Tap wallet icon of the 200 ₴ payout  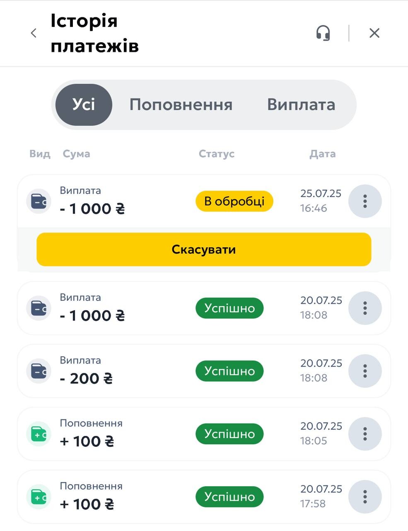(39, 371)
